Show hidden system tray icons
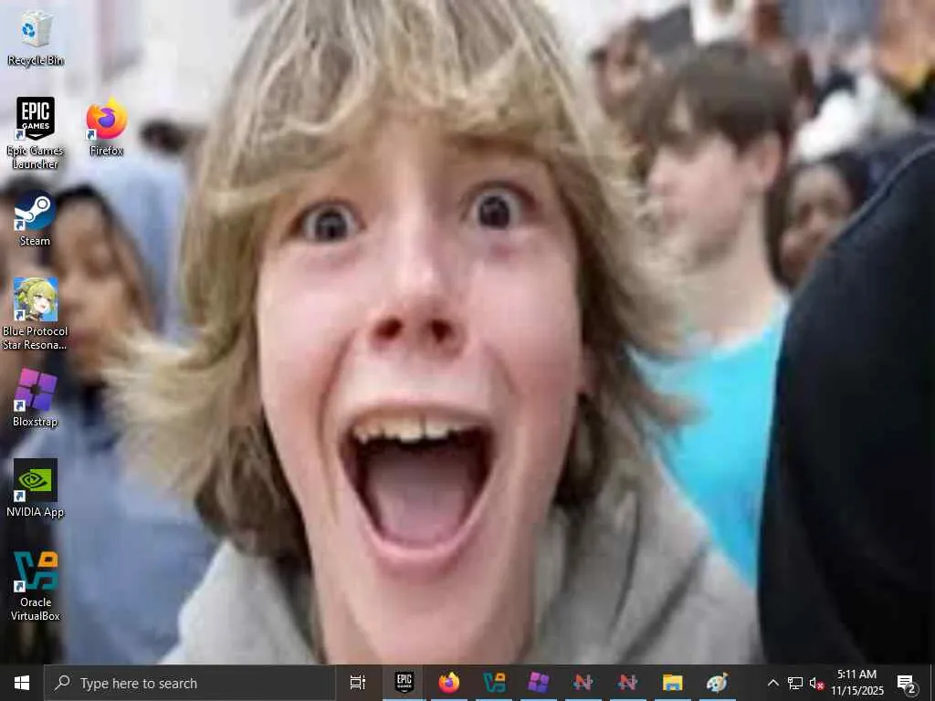The width and height of the screenshot is (935, 701). tap(772, 683)
